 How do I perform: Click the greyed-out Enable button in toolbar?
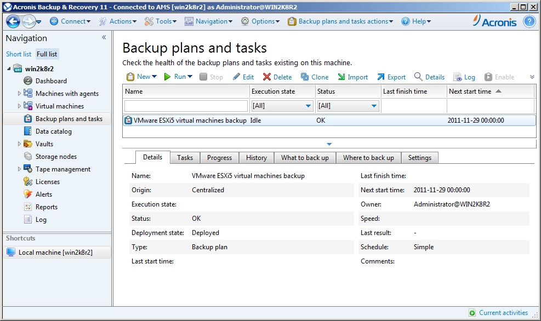(499, 77)
